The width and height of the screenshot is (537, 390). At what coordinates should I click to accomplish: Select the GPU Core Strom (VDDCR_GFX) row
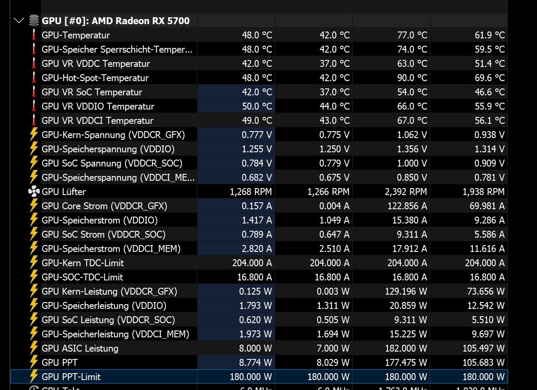click(104, 206)
